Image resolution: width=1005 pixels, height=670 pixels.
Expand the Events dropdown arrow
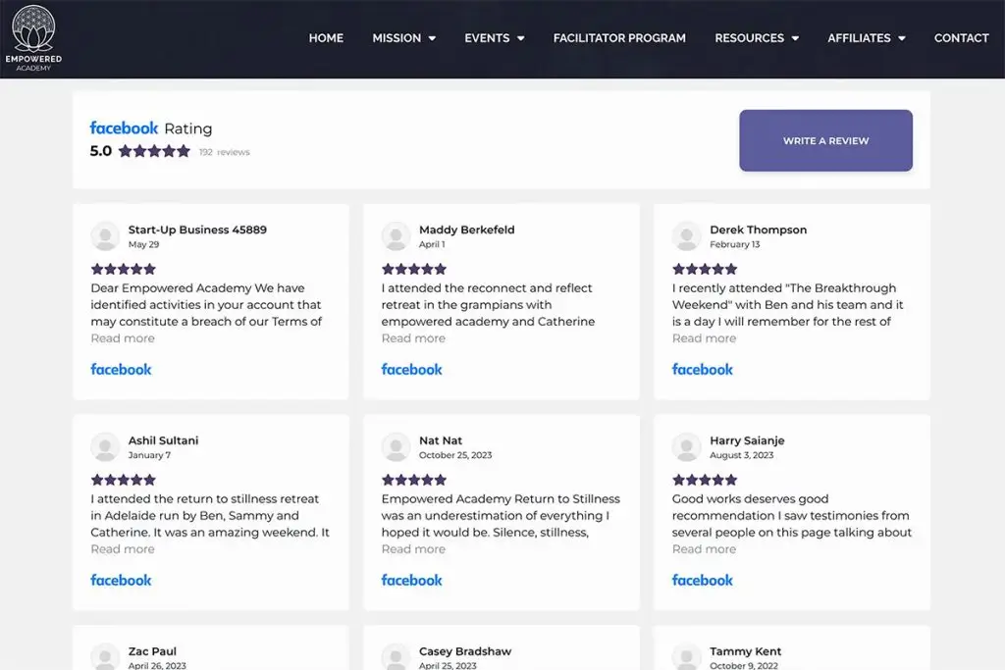[520, 38]
